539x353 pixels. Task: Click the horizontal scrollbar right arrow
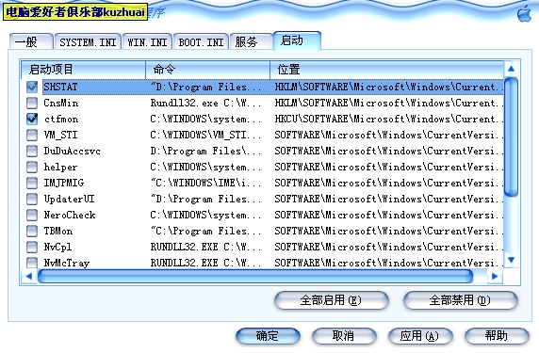coord(495,276)
